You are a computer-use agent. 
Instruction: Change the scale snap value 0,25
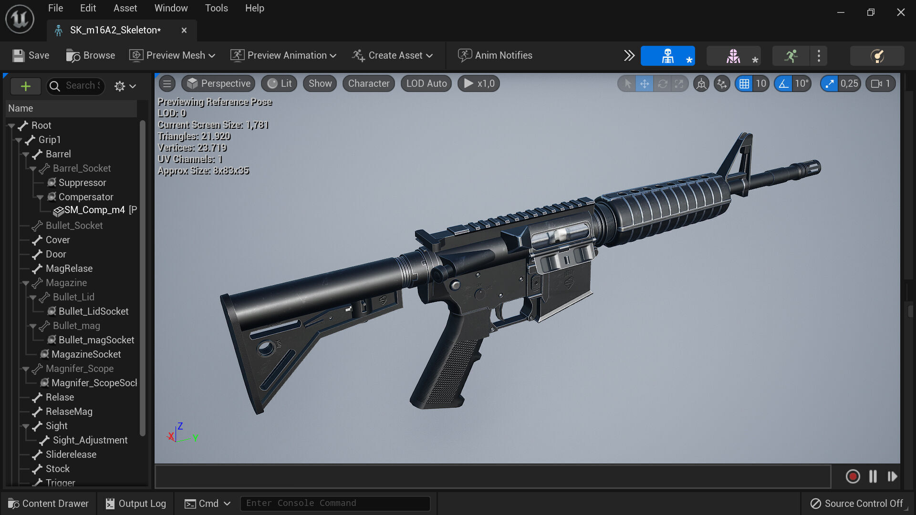pyautogui.click(x=849, y=84)
